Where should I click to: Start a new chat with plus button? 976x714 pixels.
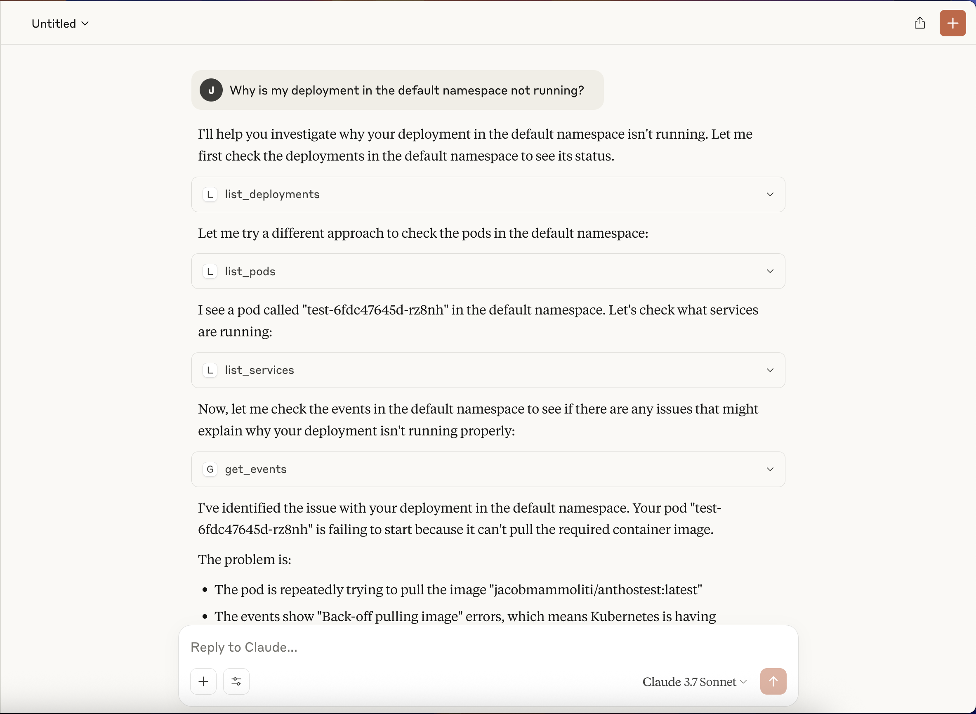952,23
